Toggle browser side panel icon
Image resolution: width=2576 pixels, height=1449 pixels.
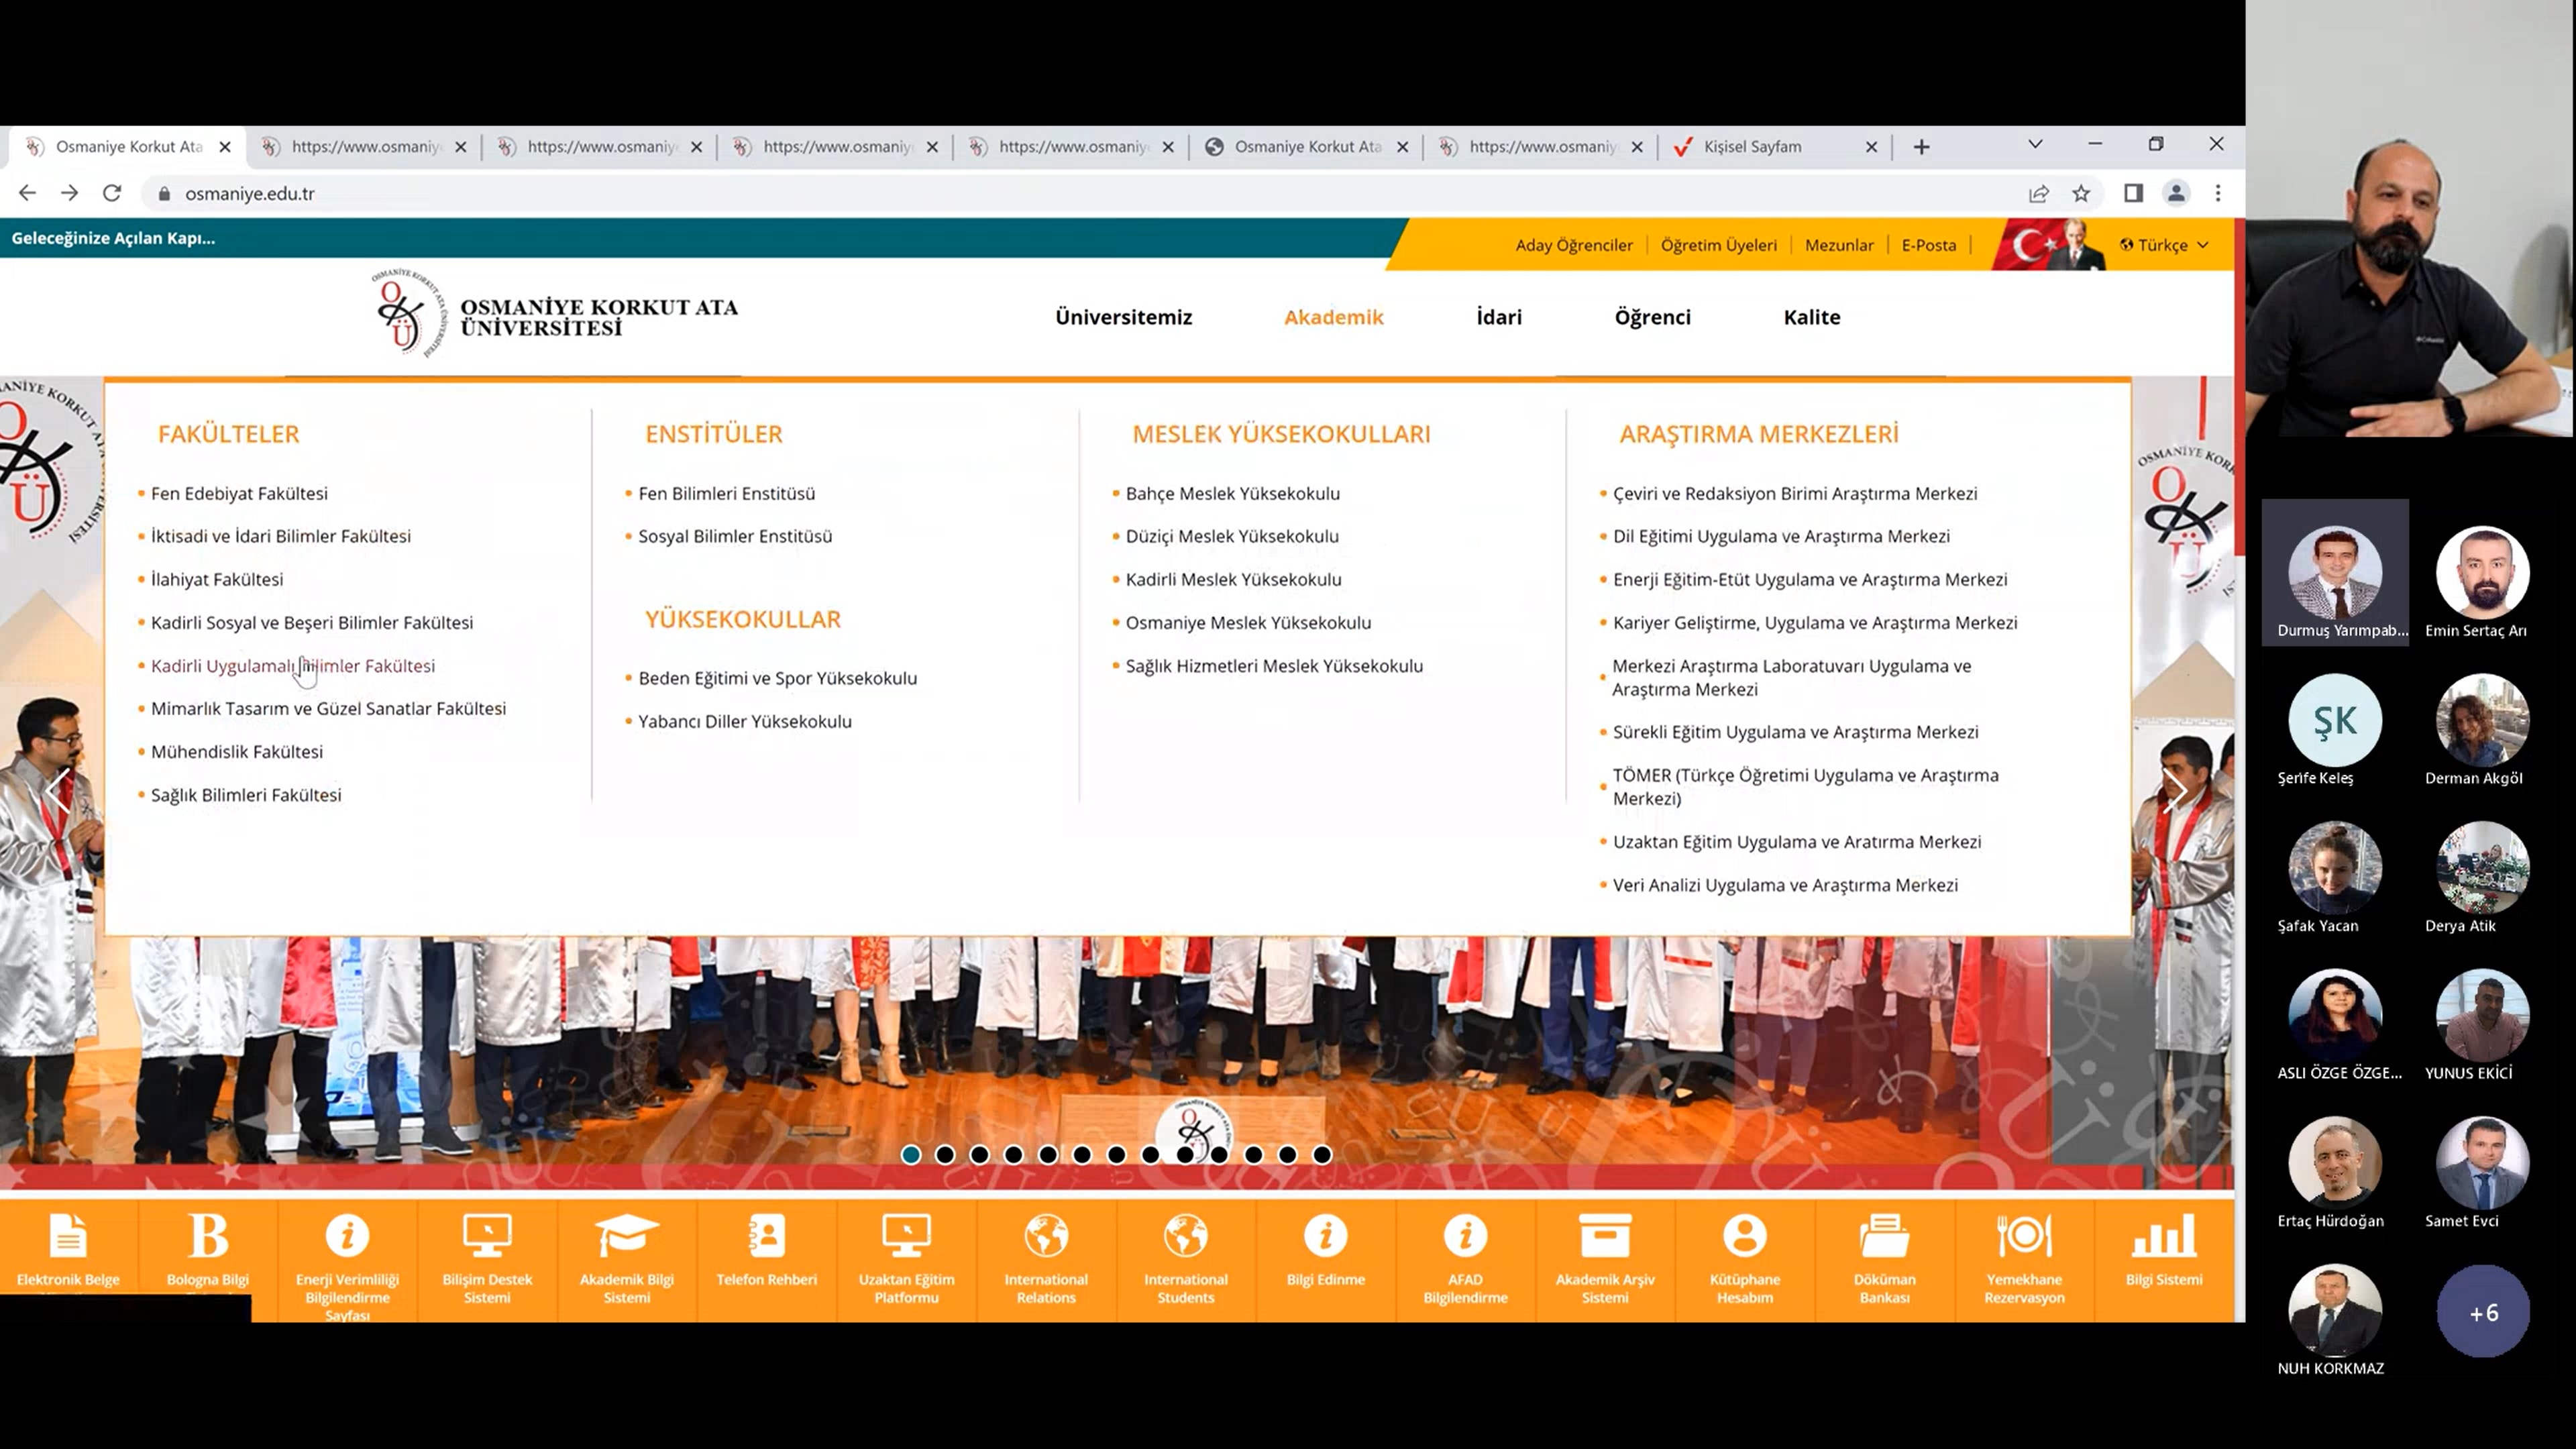[2133, 193]
